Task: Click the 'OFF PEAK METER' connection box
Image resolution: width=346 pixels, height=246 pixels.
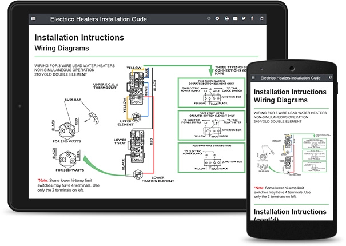Action: [212, 125]
